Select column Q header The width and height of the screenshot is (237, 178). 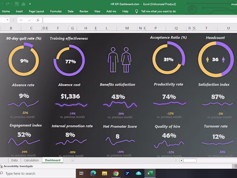pos(176,28)
